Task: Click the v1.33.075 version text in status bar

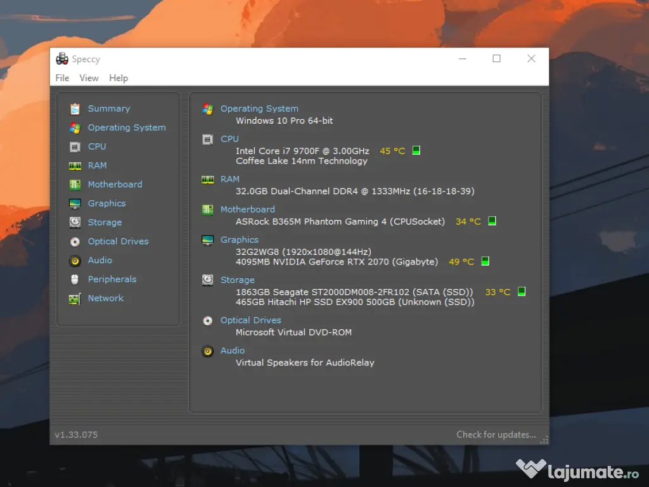Action: click(75, 434)
